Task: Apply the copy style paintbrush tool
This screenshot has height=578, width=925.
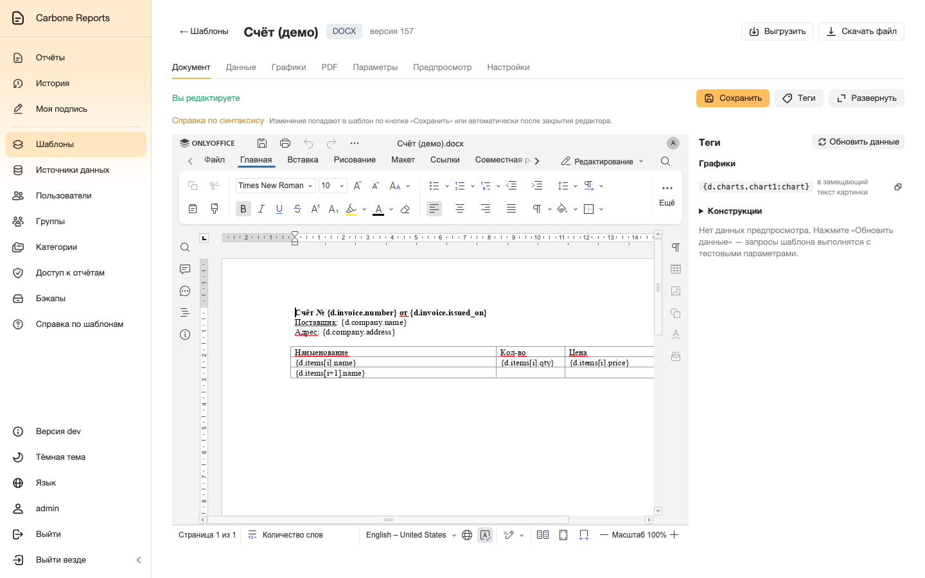Action: 215,209
